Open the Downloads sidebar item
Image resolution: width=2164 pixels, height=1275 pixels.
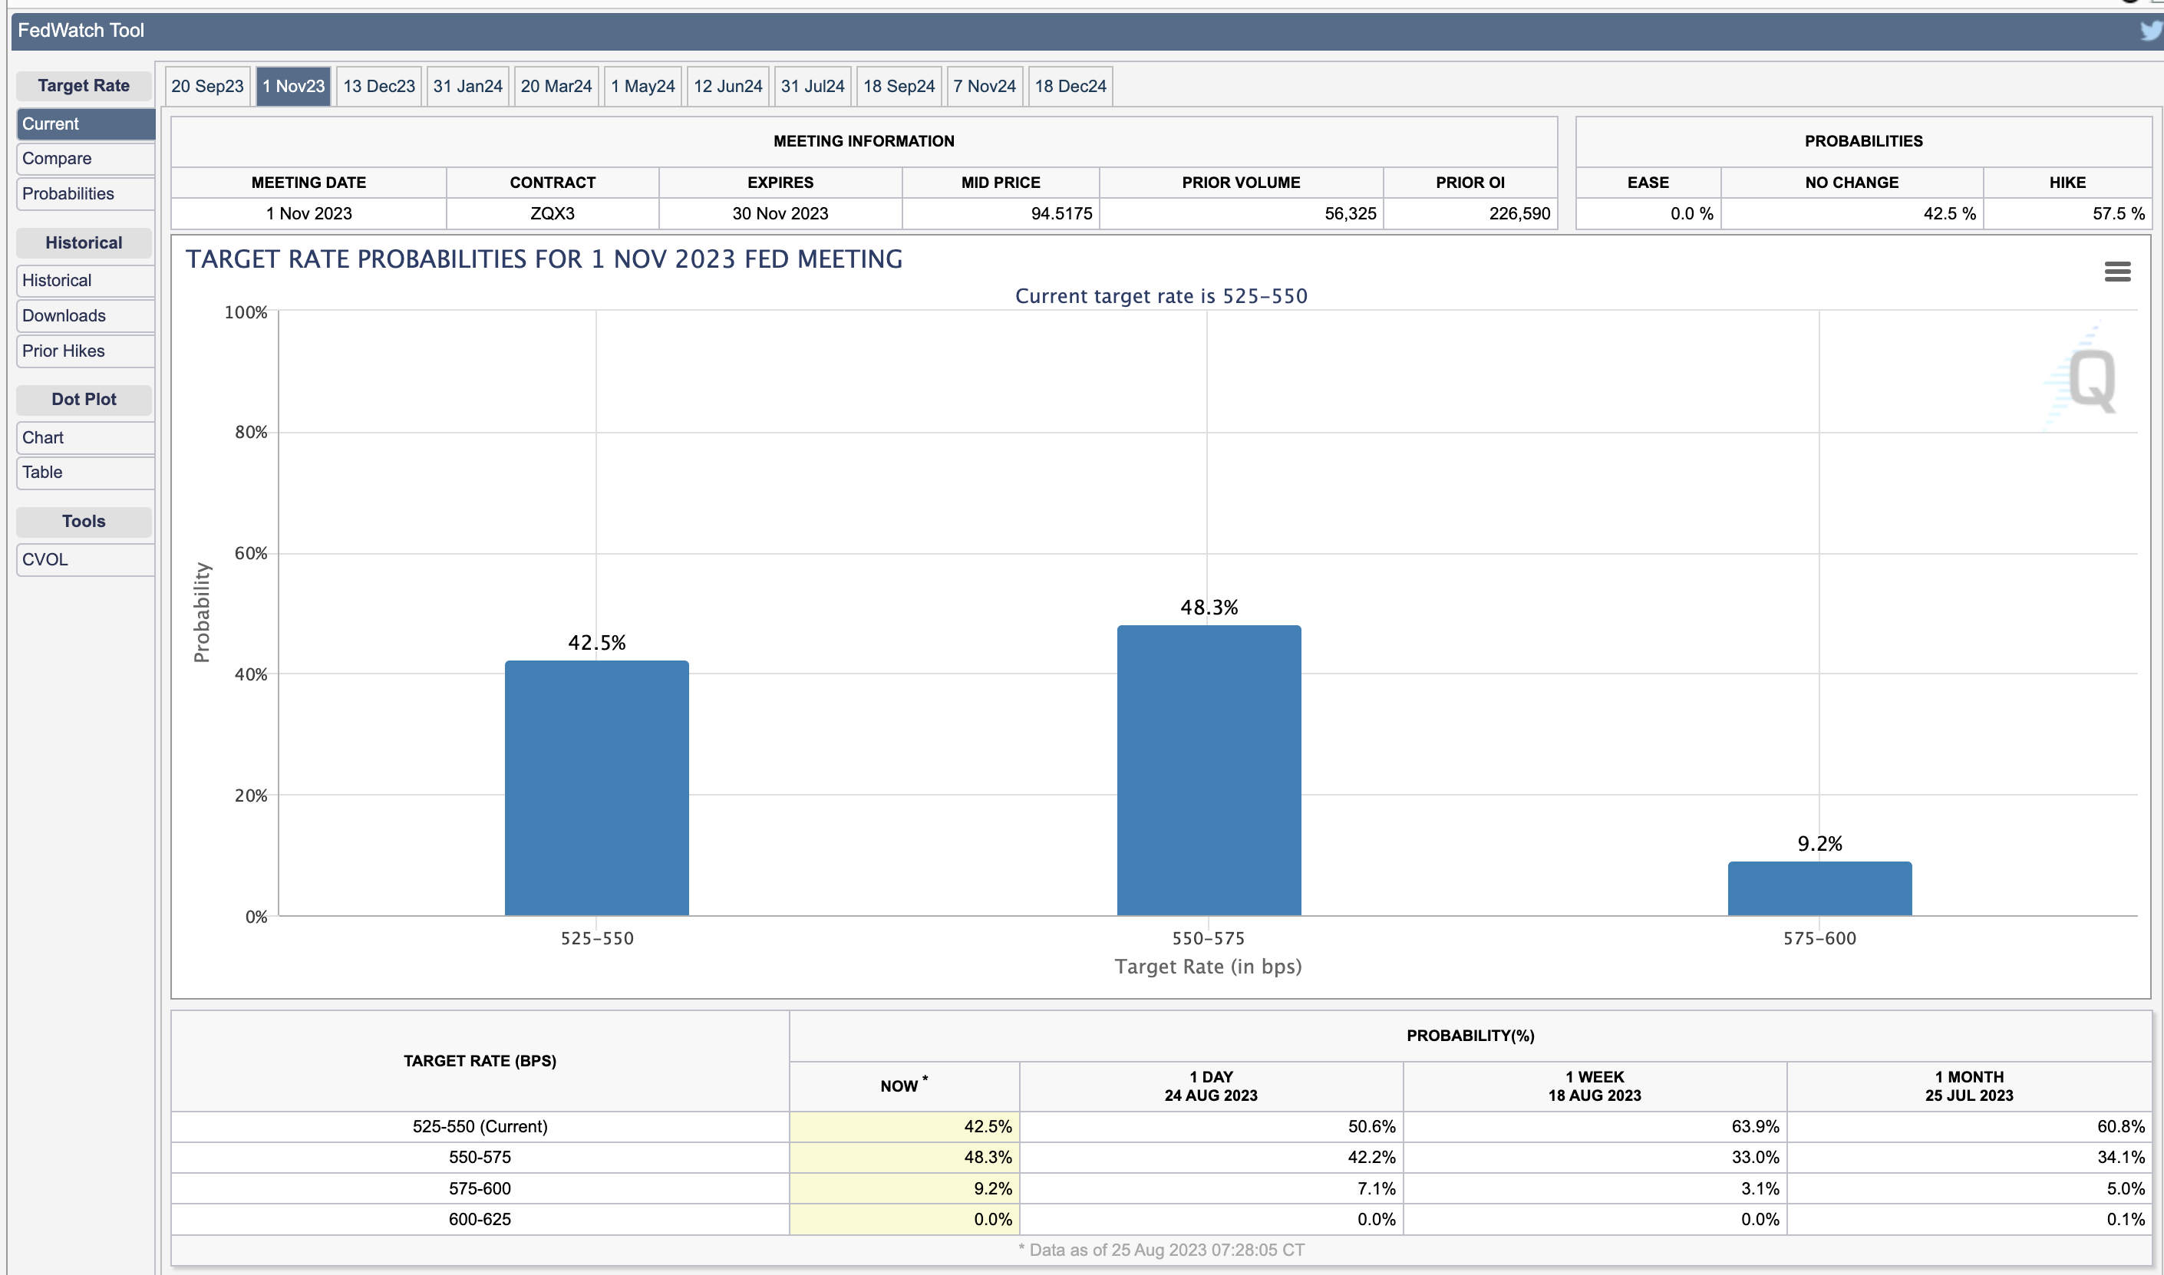84,316
